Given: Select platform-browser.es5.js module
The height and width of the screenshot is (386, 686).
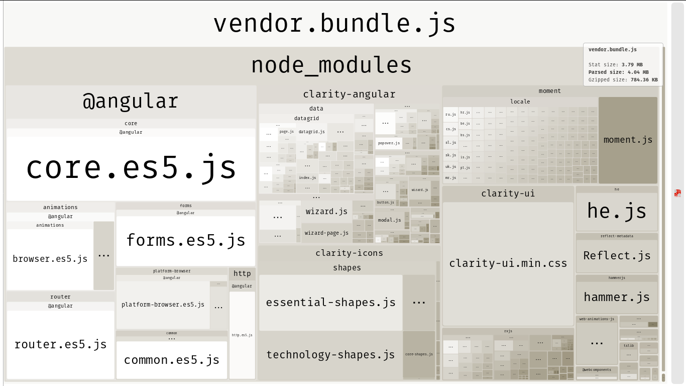Looking at the screenshot, I should tap(163, 305).
